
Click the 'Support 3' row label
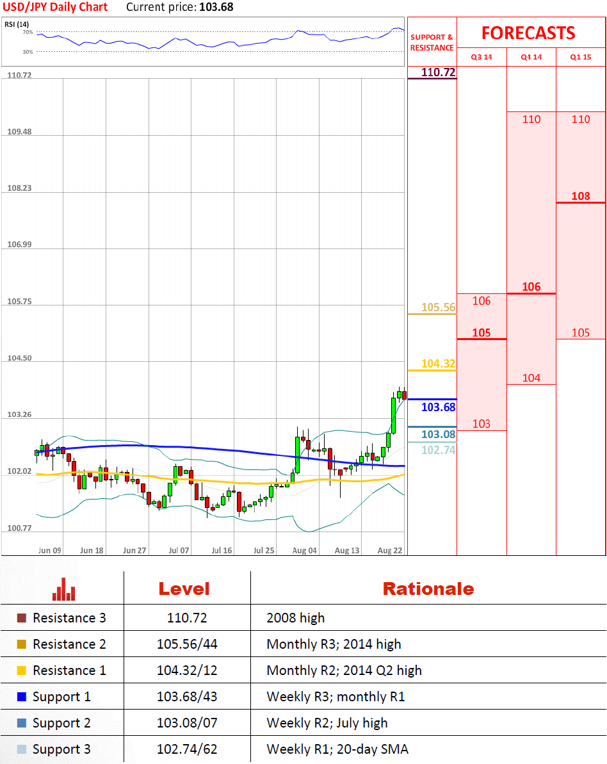point(61,750)
